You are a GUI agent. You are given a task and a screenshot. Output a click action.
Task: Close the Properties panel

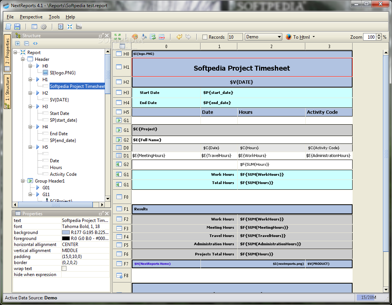tap(107, 213)
